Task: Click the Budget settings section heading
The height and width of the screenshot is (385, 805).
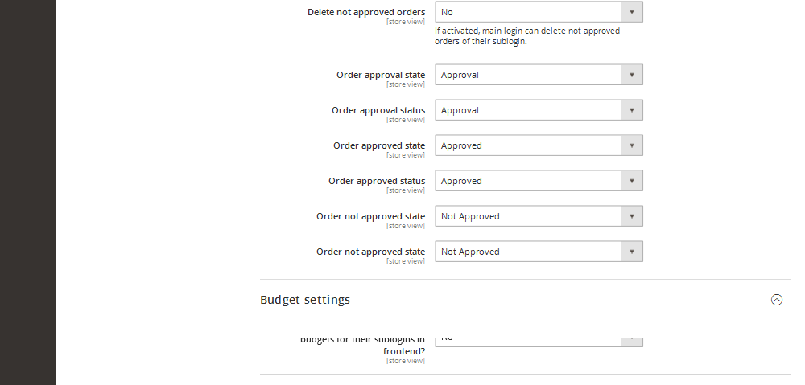Action: 305,300
